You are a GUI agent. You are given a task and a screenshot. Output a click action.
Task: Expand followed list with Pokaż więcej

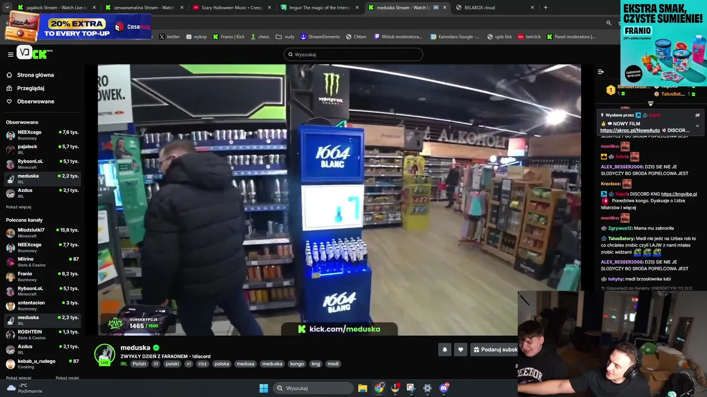[19, 207]
